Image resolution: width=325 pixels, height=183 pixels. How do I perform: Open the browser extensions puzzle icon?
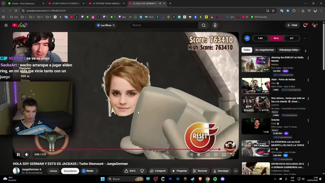pyautogui.click(x=294, y=11)
